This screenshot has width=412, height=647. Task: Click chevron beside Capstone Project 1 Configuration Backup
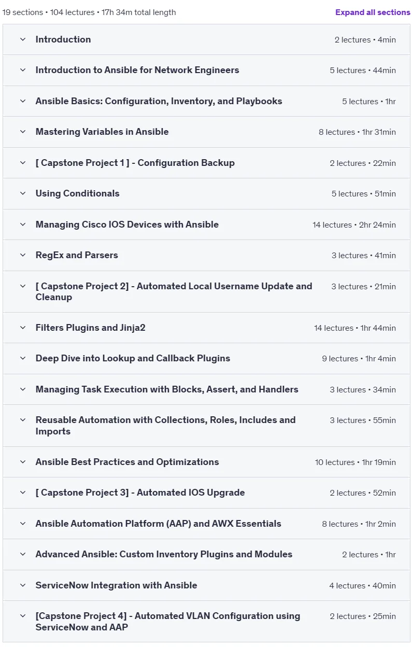(23, 163)
